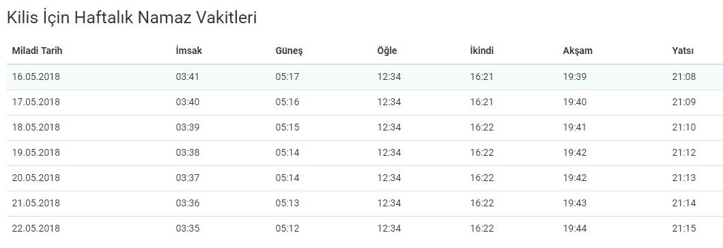
Task: Select the 18.05.2018 row date
Action: coord(36,128)
